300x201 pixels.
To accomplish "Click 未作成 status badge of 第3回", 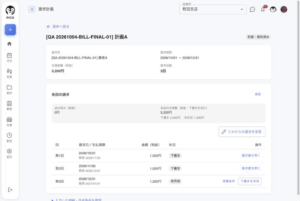I will click(x=175, y=181).
